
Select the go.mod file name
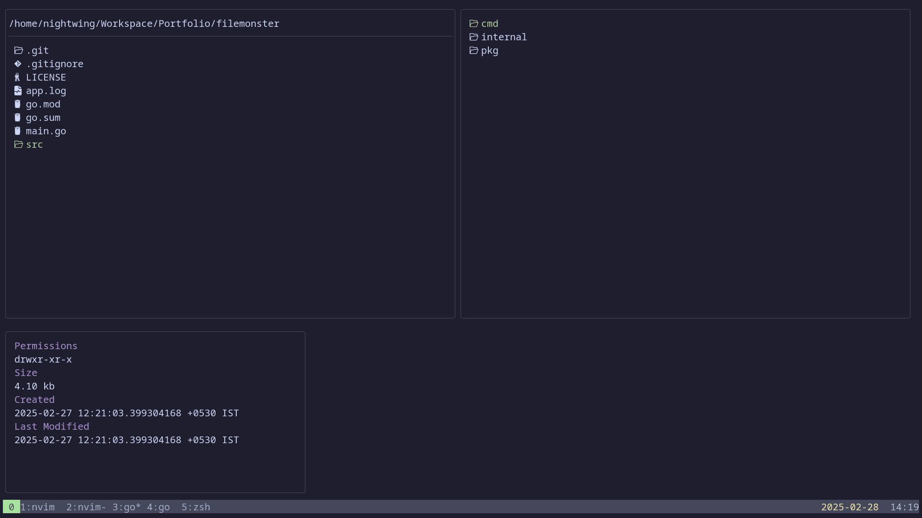pyautogui.click(x=43, y=104)
